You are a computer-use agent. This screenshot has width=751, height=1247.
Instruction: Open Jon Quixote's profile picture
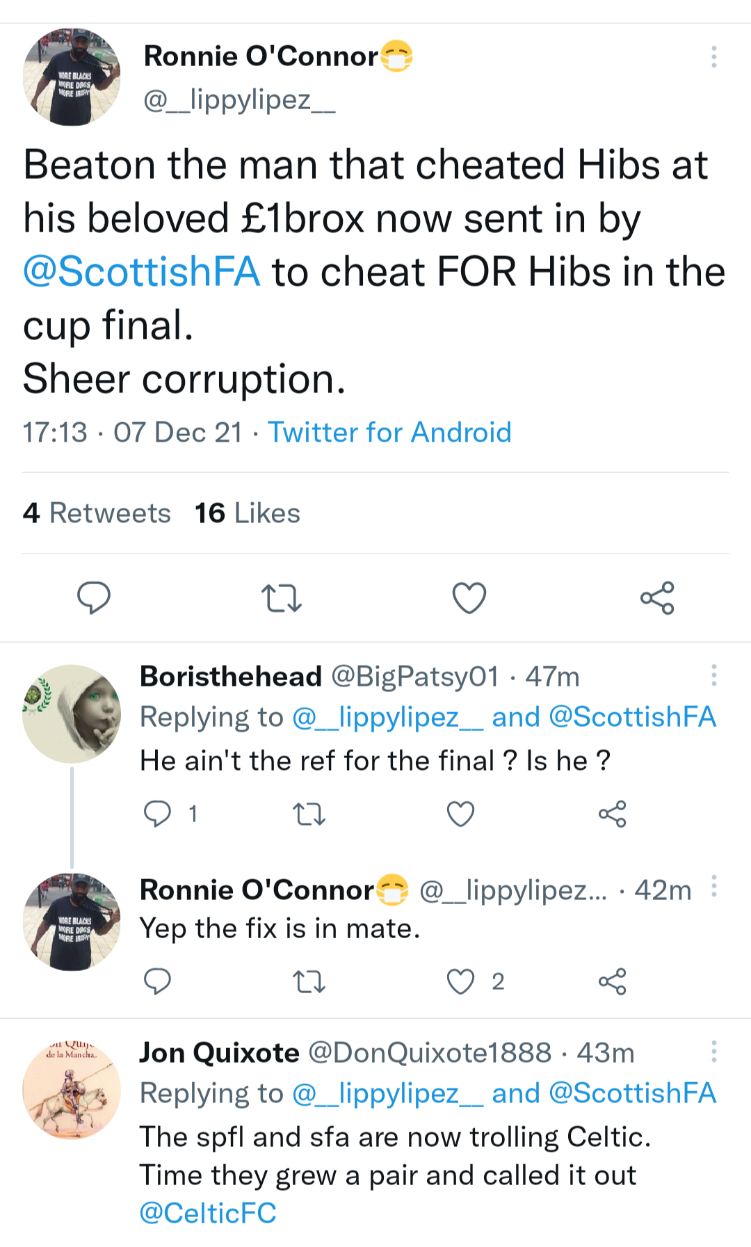pyautogui.click(x=72, y=1090)
